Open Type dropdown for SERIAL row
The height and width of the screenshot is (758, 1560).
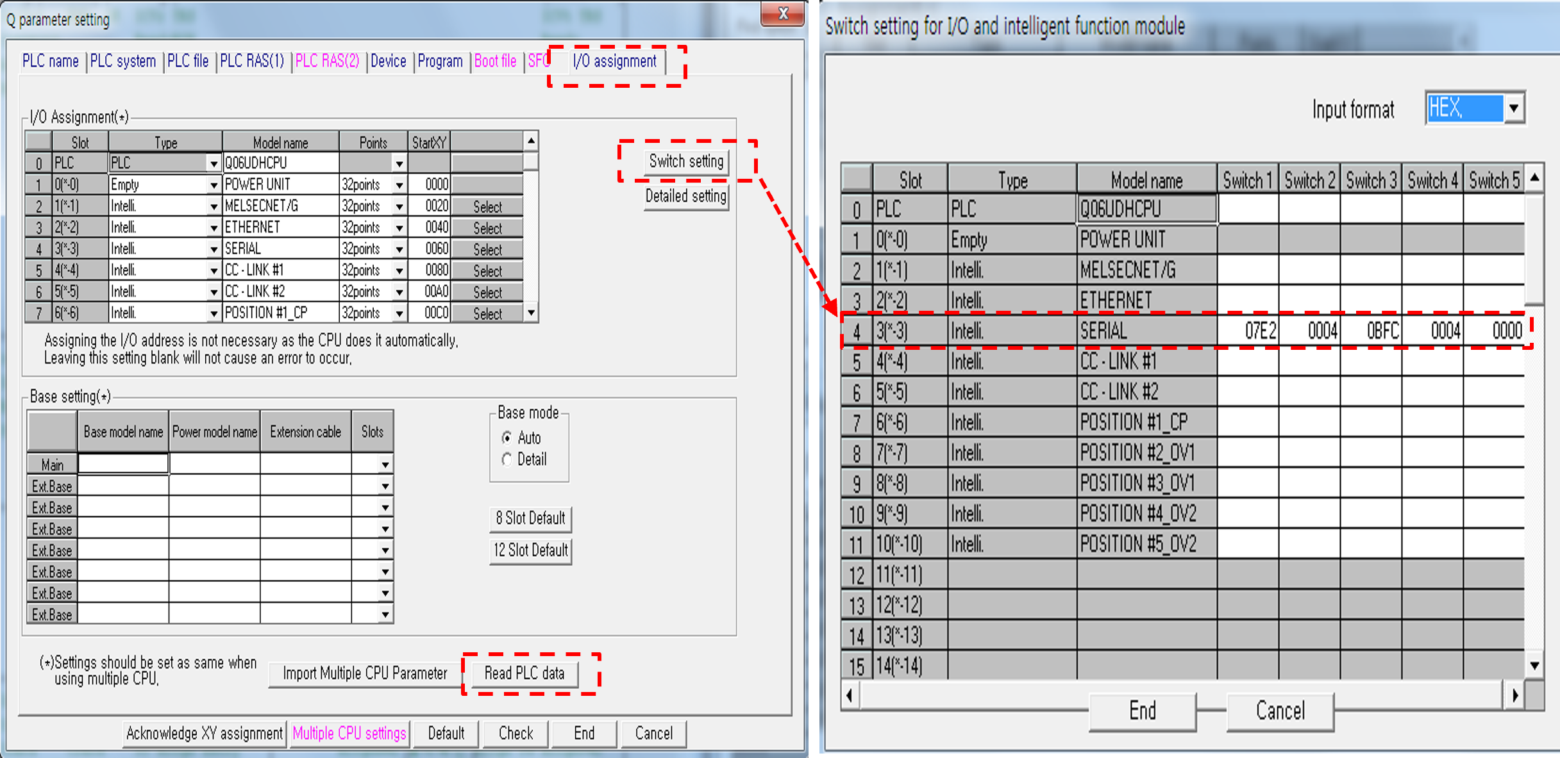coord(214,249)
